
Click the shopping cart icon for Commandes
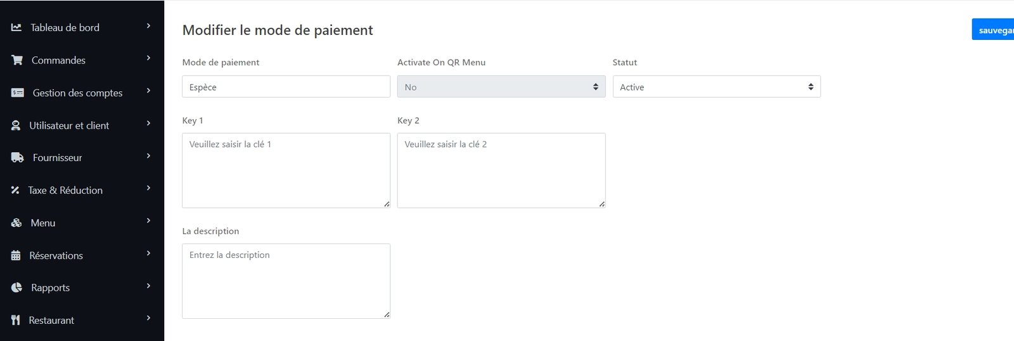click(17, 60)
